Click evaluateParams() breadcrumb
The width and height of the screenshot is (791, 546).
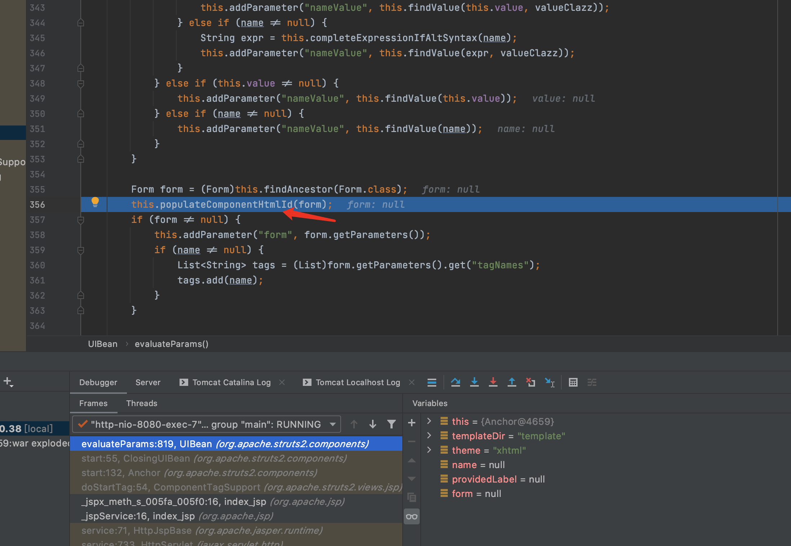pos(172,344)
